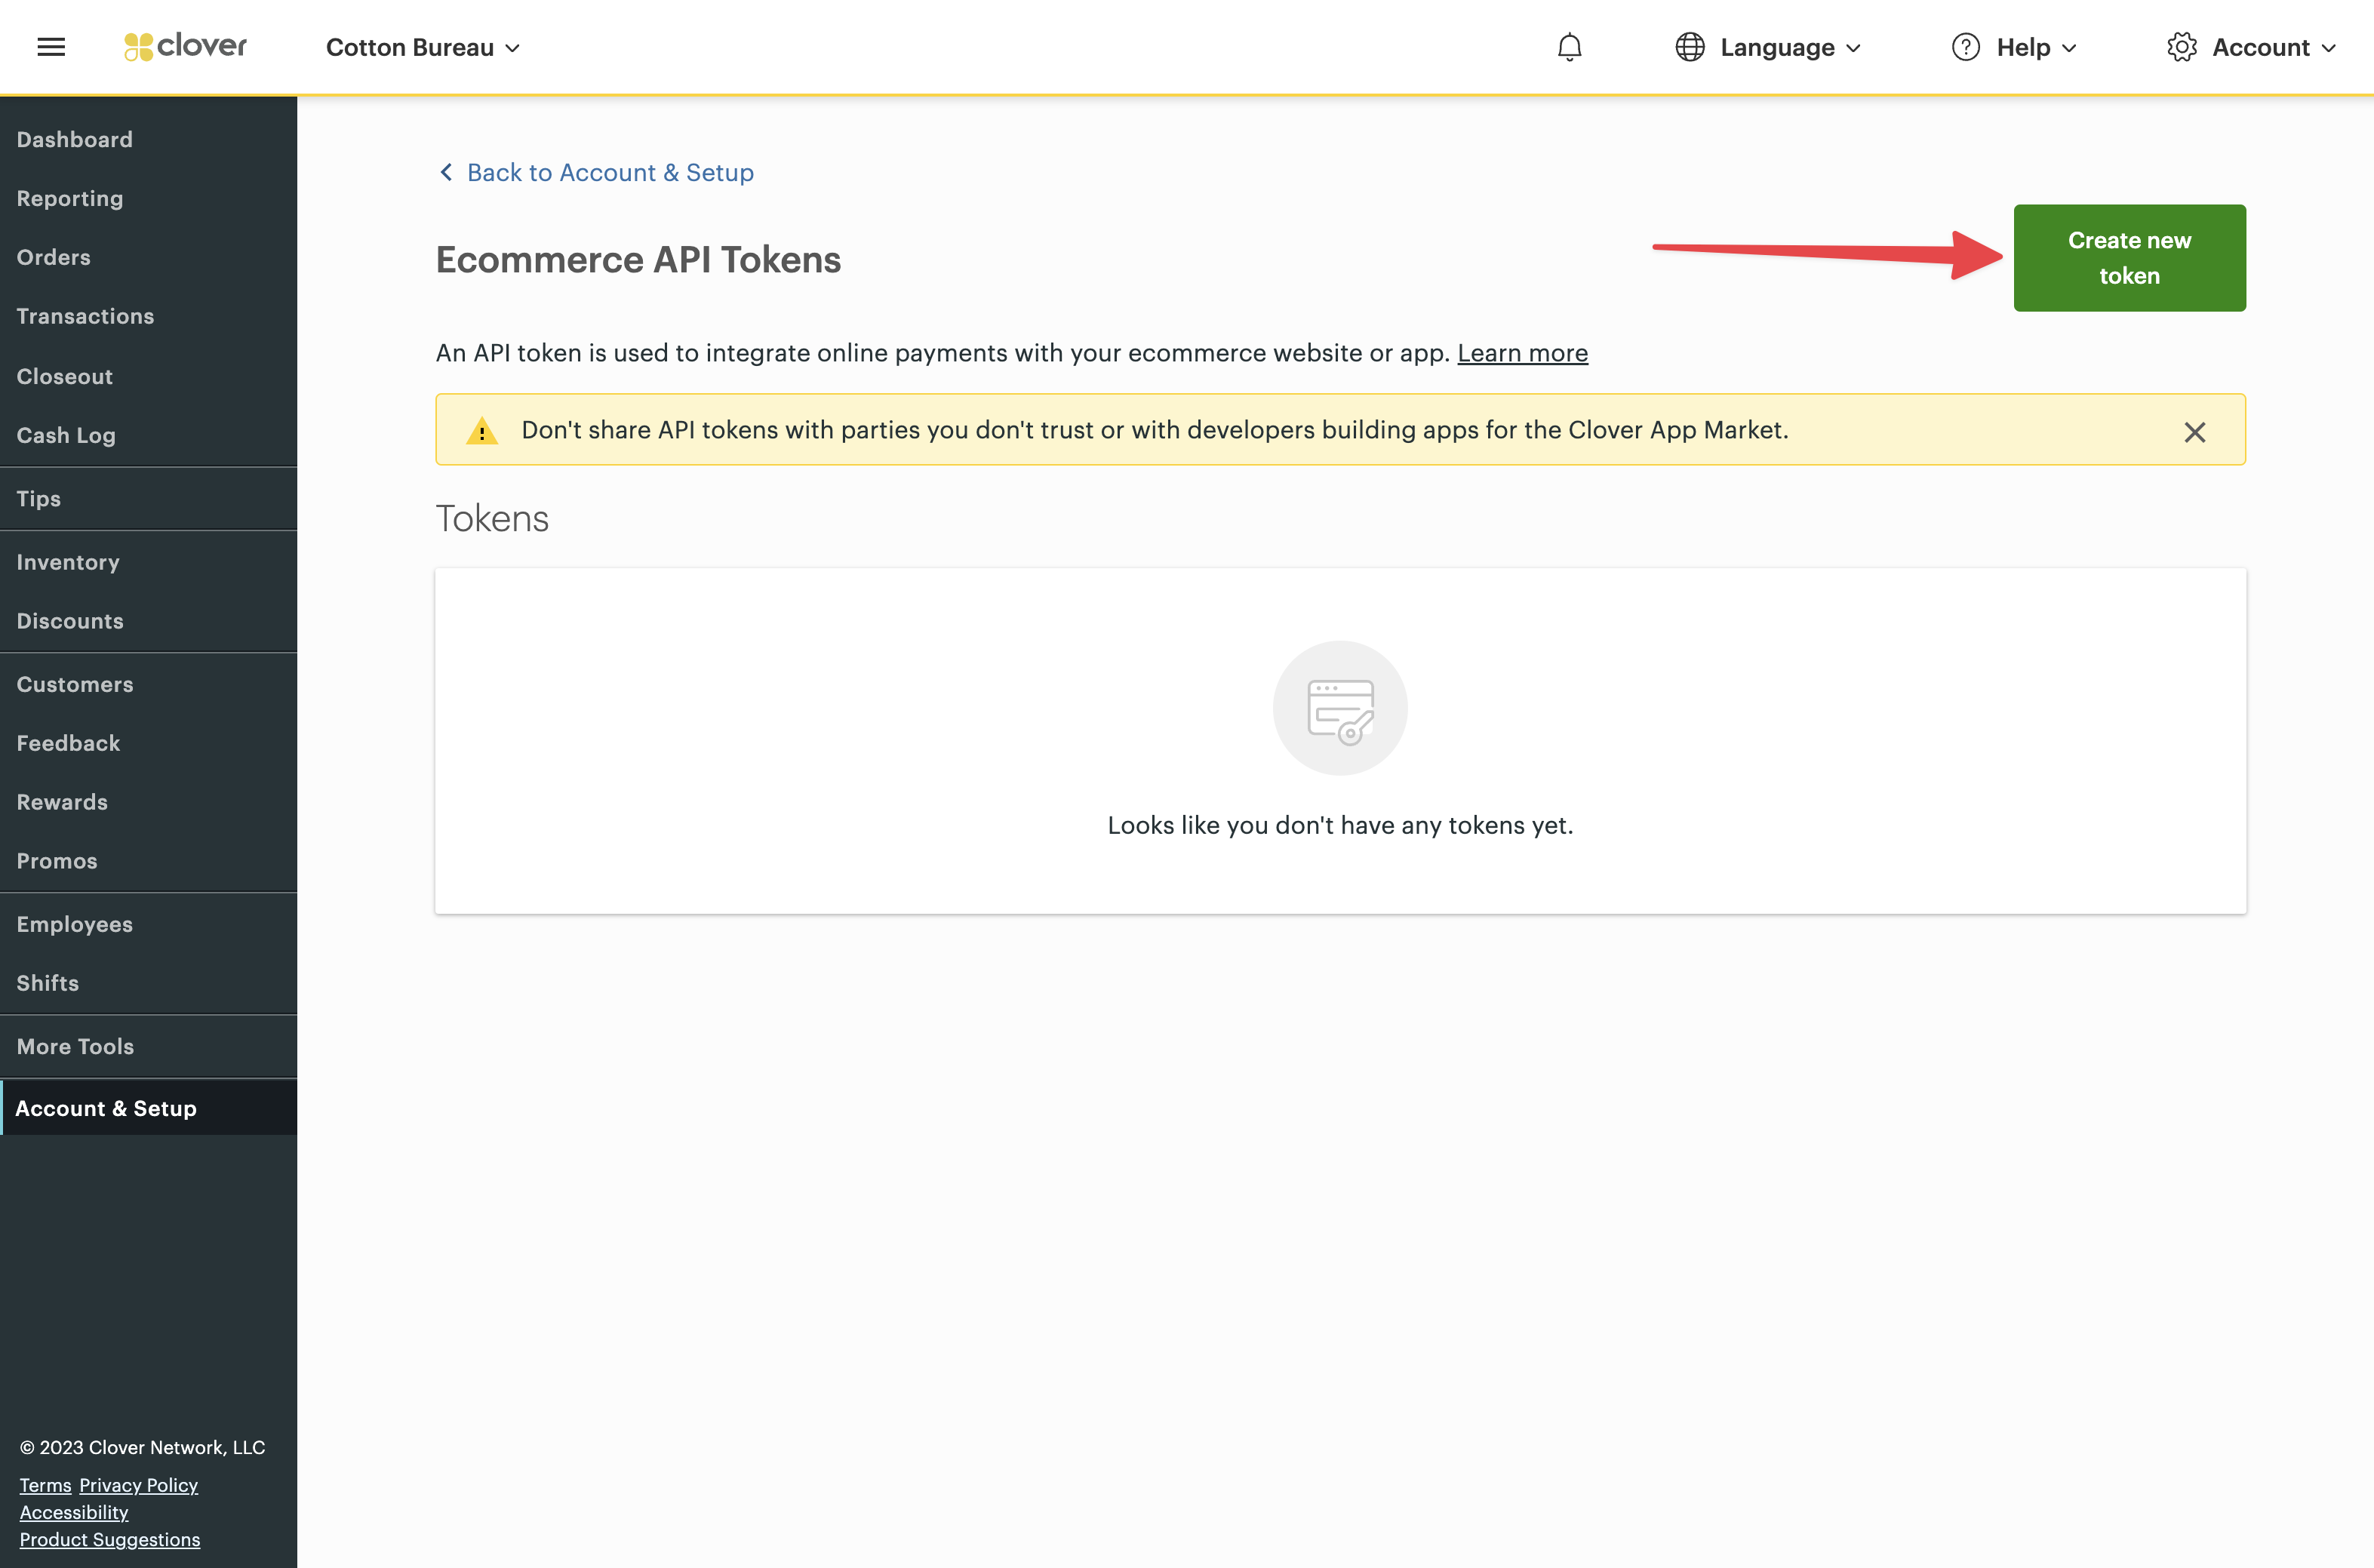
Task: Select Account & Setup in the sidebar
Action: pos(106,1107)
